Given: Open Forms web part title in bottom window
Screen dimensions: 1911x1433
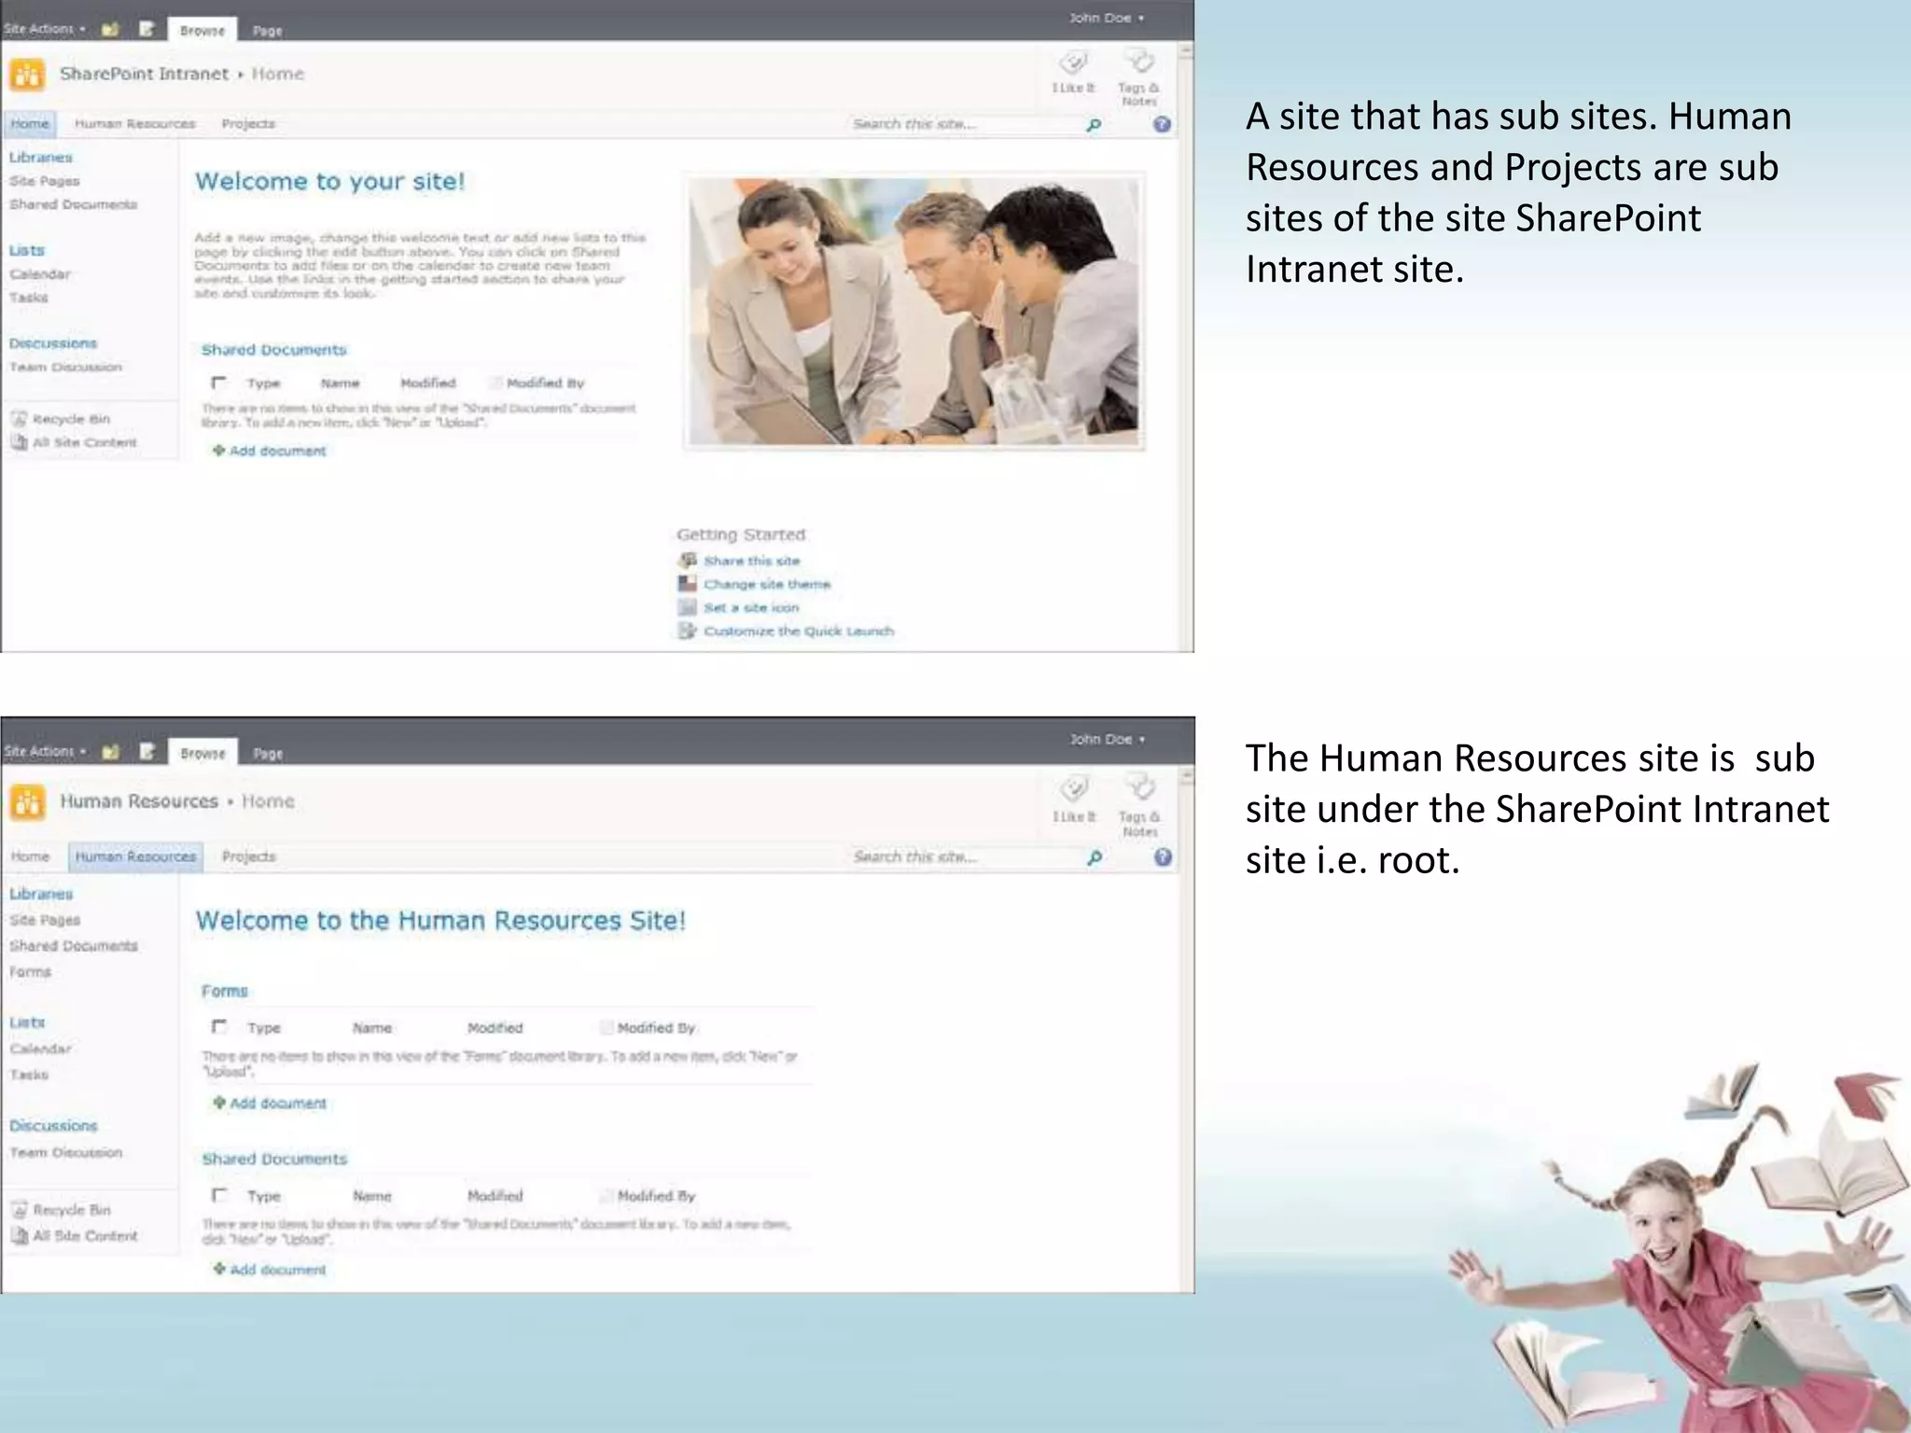Looking at the screenshot, I should click(x=224, y=992).
